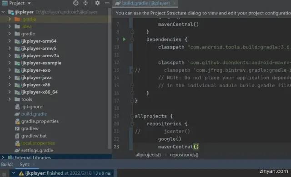Expand the ijkplayer-arm64 module
The image size is (291, 177).
click(10, 41)
